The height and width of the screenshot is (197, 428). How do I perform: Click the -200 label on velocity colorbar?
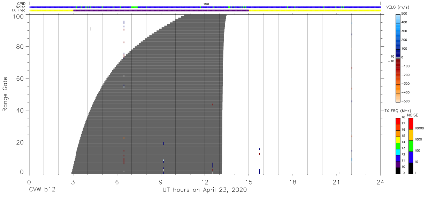[x=405, y=75]
